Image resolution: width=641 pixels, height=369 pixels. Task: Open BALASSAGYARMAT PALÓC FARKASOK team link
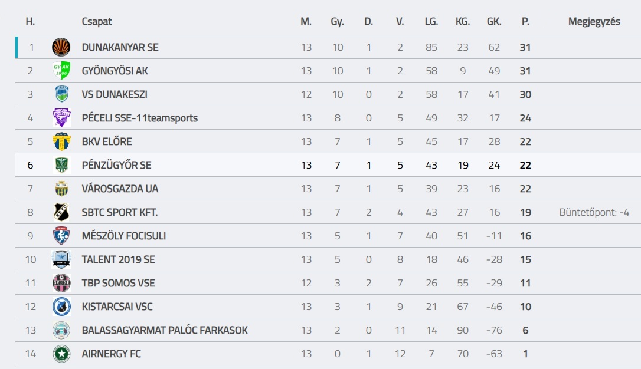[165, 330]
